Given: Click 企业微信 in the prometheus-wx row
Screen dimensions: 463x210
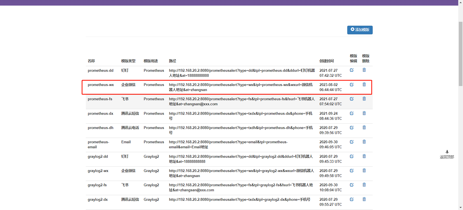Looking at the screenshot, I should pos(128,85).
